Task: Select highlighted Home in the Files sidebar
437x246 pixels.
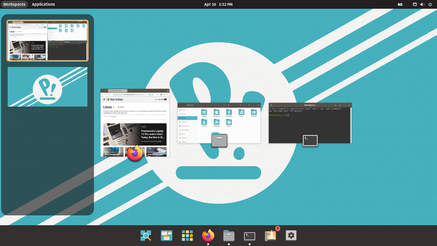Action: click(x=187, y=118)
